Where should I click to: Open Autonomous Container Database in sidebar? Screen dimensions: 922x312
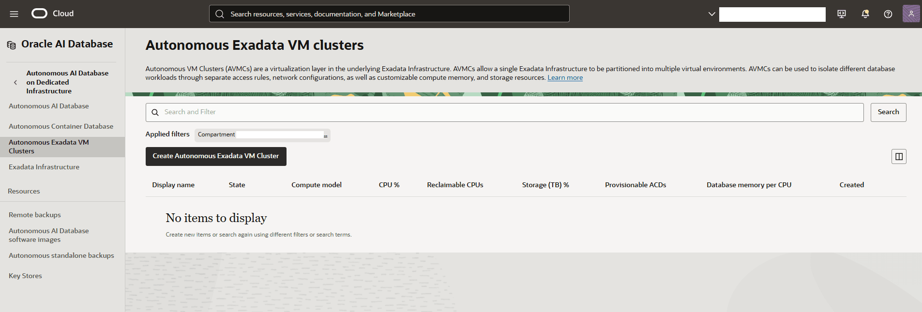[61, 126]
